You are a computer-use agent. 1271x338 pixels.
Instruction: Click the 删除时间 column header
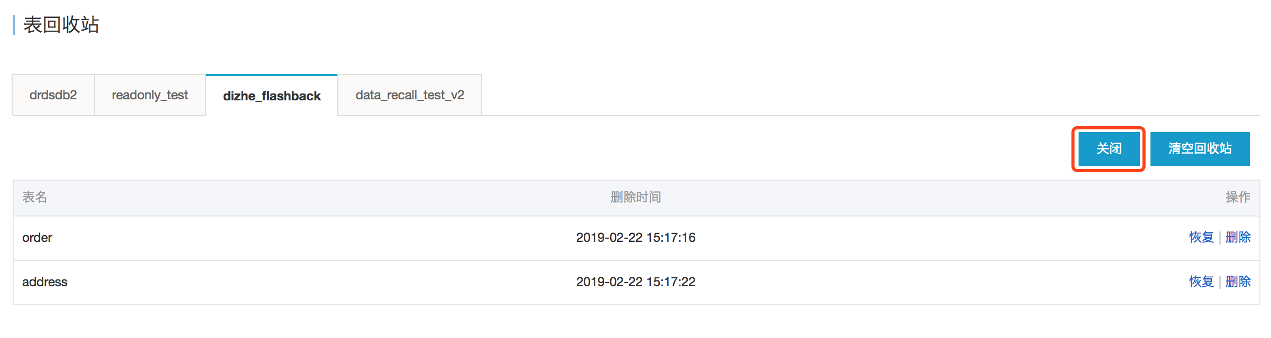point(635,197)
